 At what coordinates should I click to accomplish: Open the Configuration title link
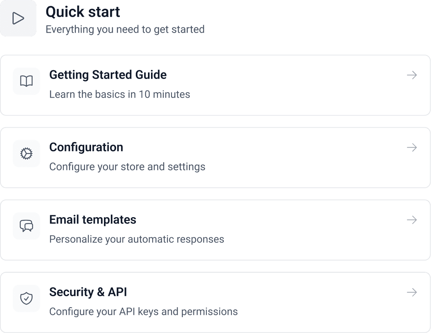86,147
